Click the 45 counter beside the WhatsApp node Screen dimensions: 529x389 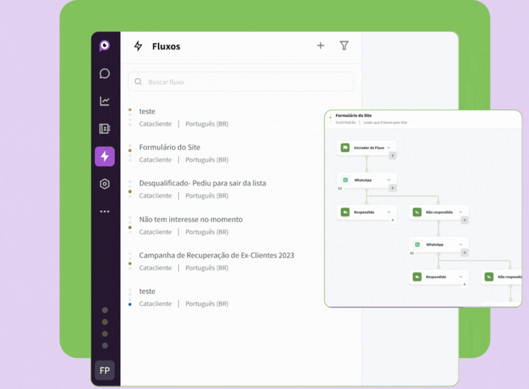(x=412, y=253)
